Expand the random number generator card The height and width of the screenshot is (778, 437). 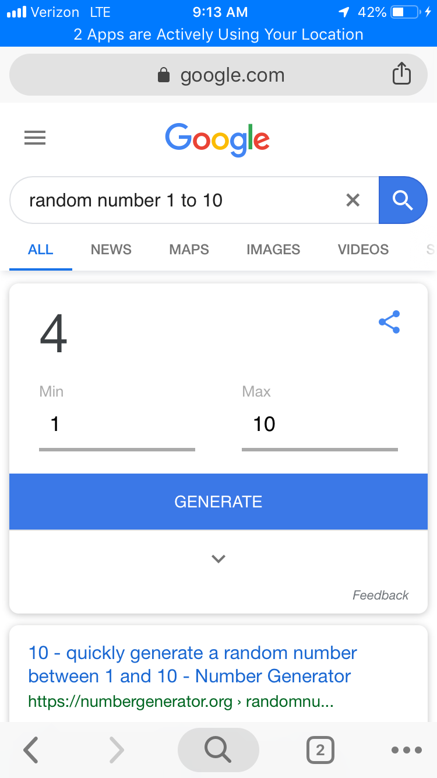[218, 559]
